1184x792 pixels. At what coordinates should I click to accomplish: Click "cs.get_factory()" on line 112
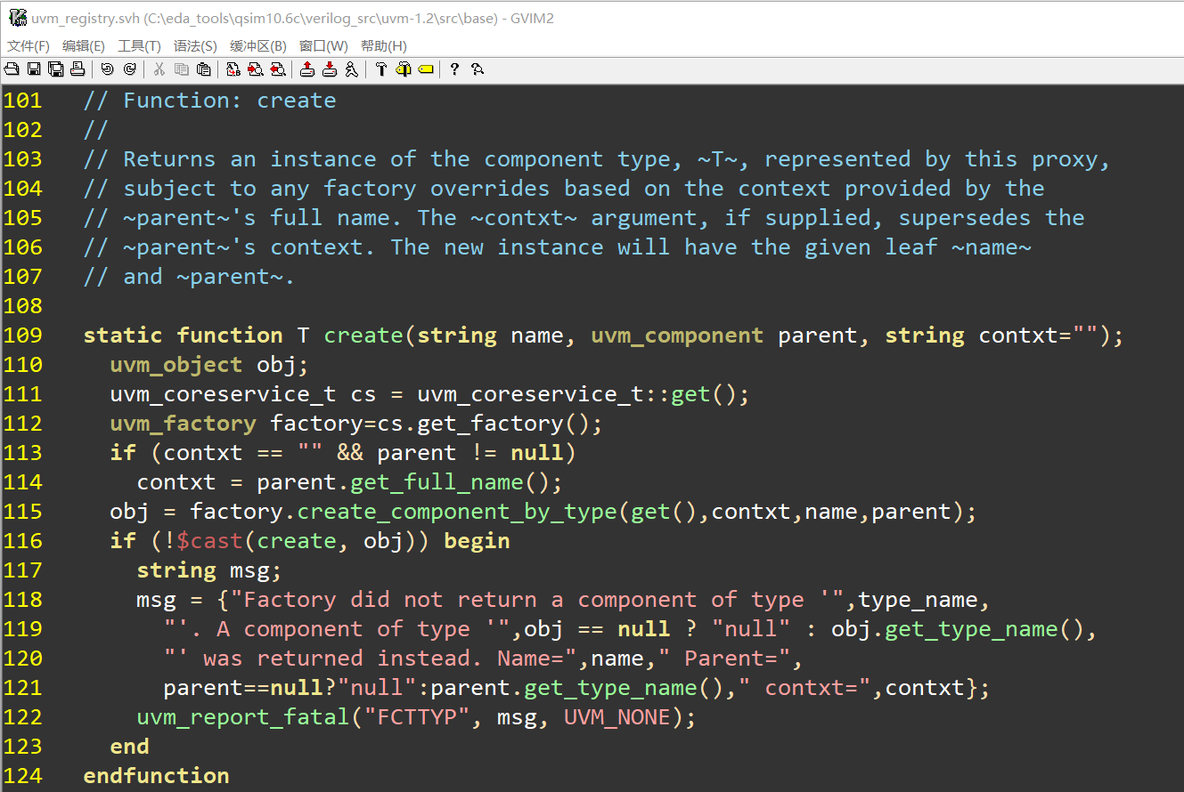[x=484, y=424]
